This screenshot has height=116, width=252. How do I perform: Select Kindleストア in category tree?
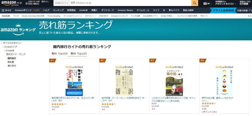coord(11,47)
